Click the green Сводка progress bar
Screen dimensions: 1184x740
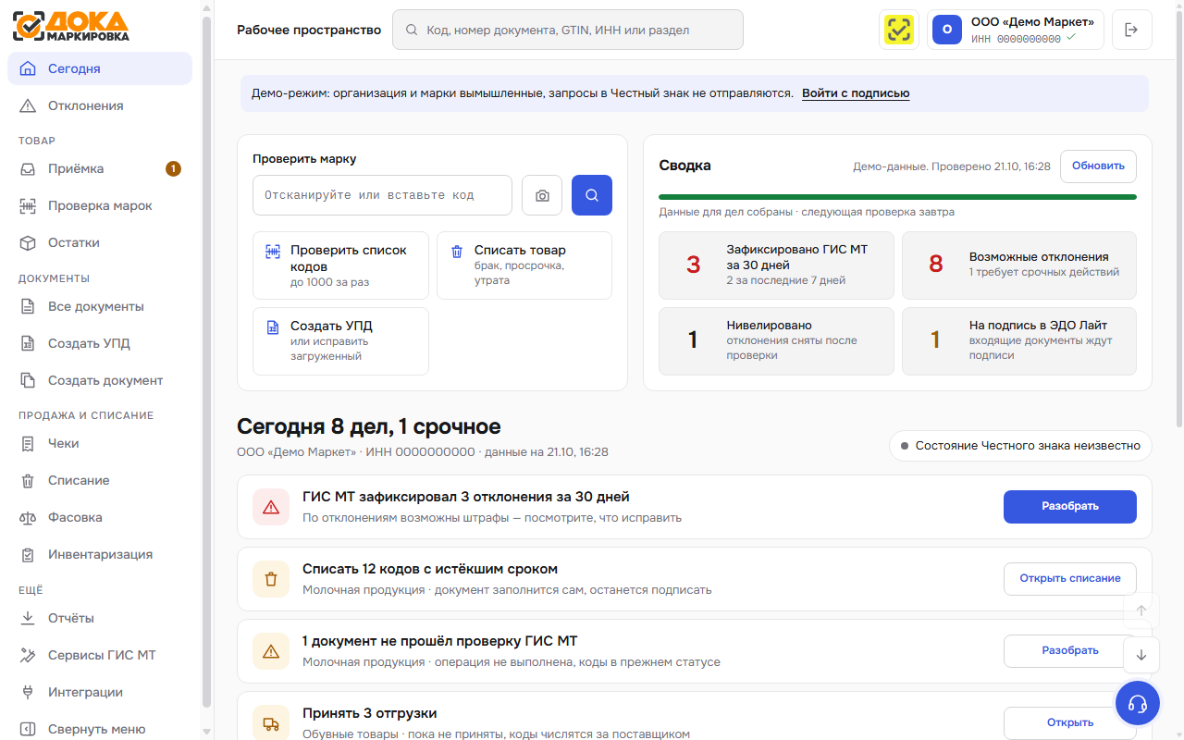point(897,197)
